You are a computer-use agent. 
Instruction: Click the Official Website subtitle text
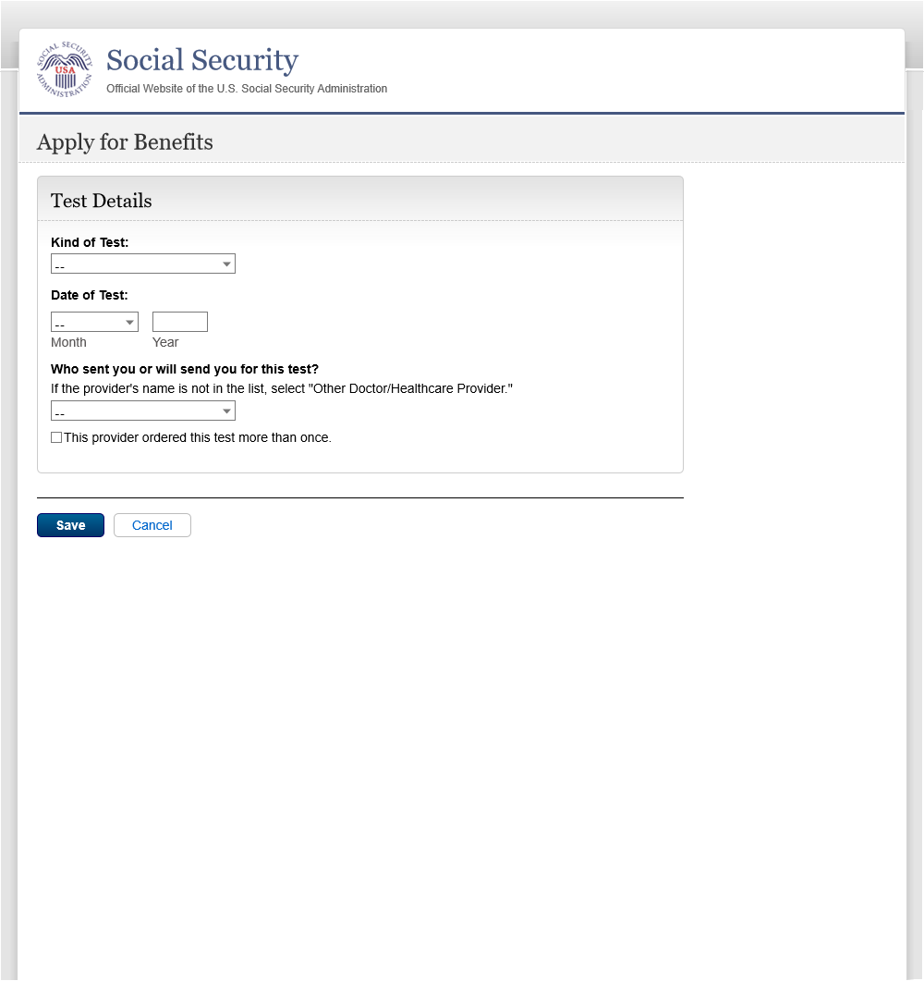(x=247, y=89)
